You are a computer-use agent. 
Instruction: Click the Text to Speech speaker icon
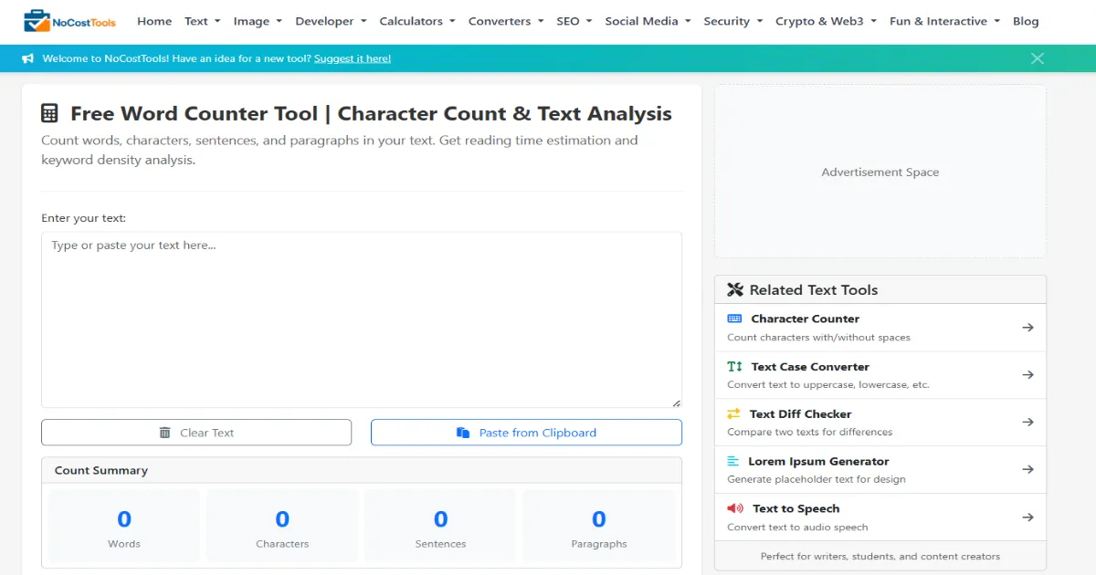[734, 508]
